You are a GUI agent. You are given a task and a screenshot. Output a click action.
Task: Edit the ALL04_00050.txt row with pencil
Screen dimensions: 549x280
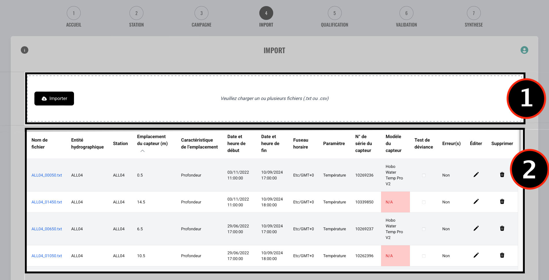[x=476, y=175]
